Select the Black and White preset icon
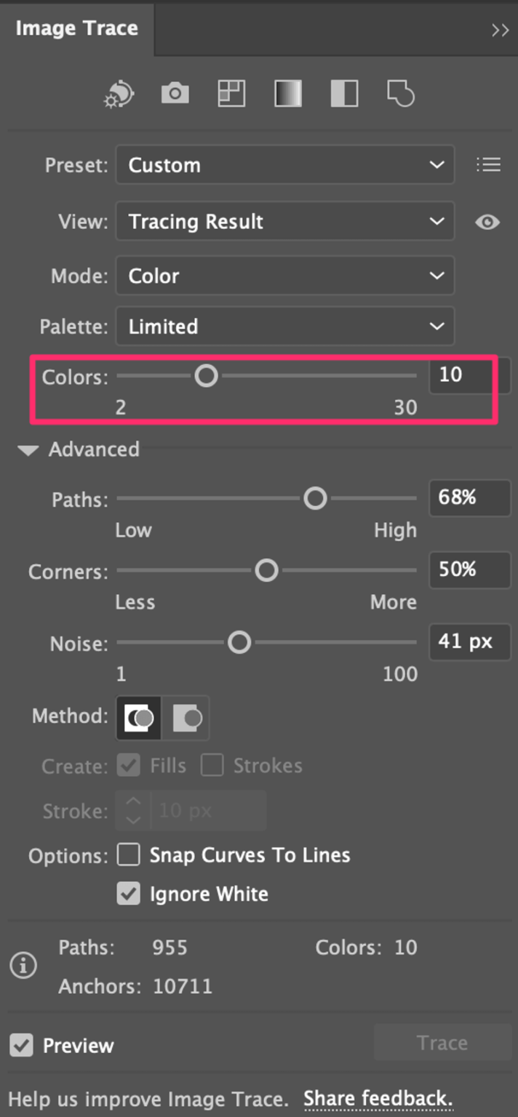Screen dimensions: 518x1117 point(343,93)
